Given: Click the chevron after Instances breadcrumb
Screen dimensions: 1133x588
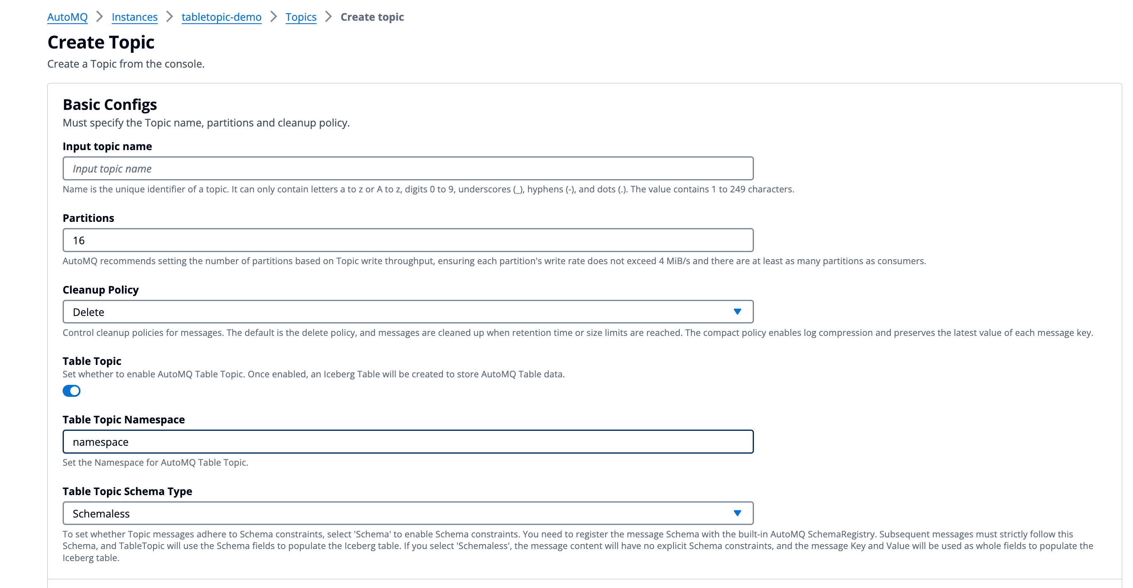Looking at the screenshot, I should 169,17.
